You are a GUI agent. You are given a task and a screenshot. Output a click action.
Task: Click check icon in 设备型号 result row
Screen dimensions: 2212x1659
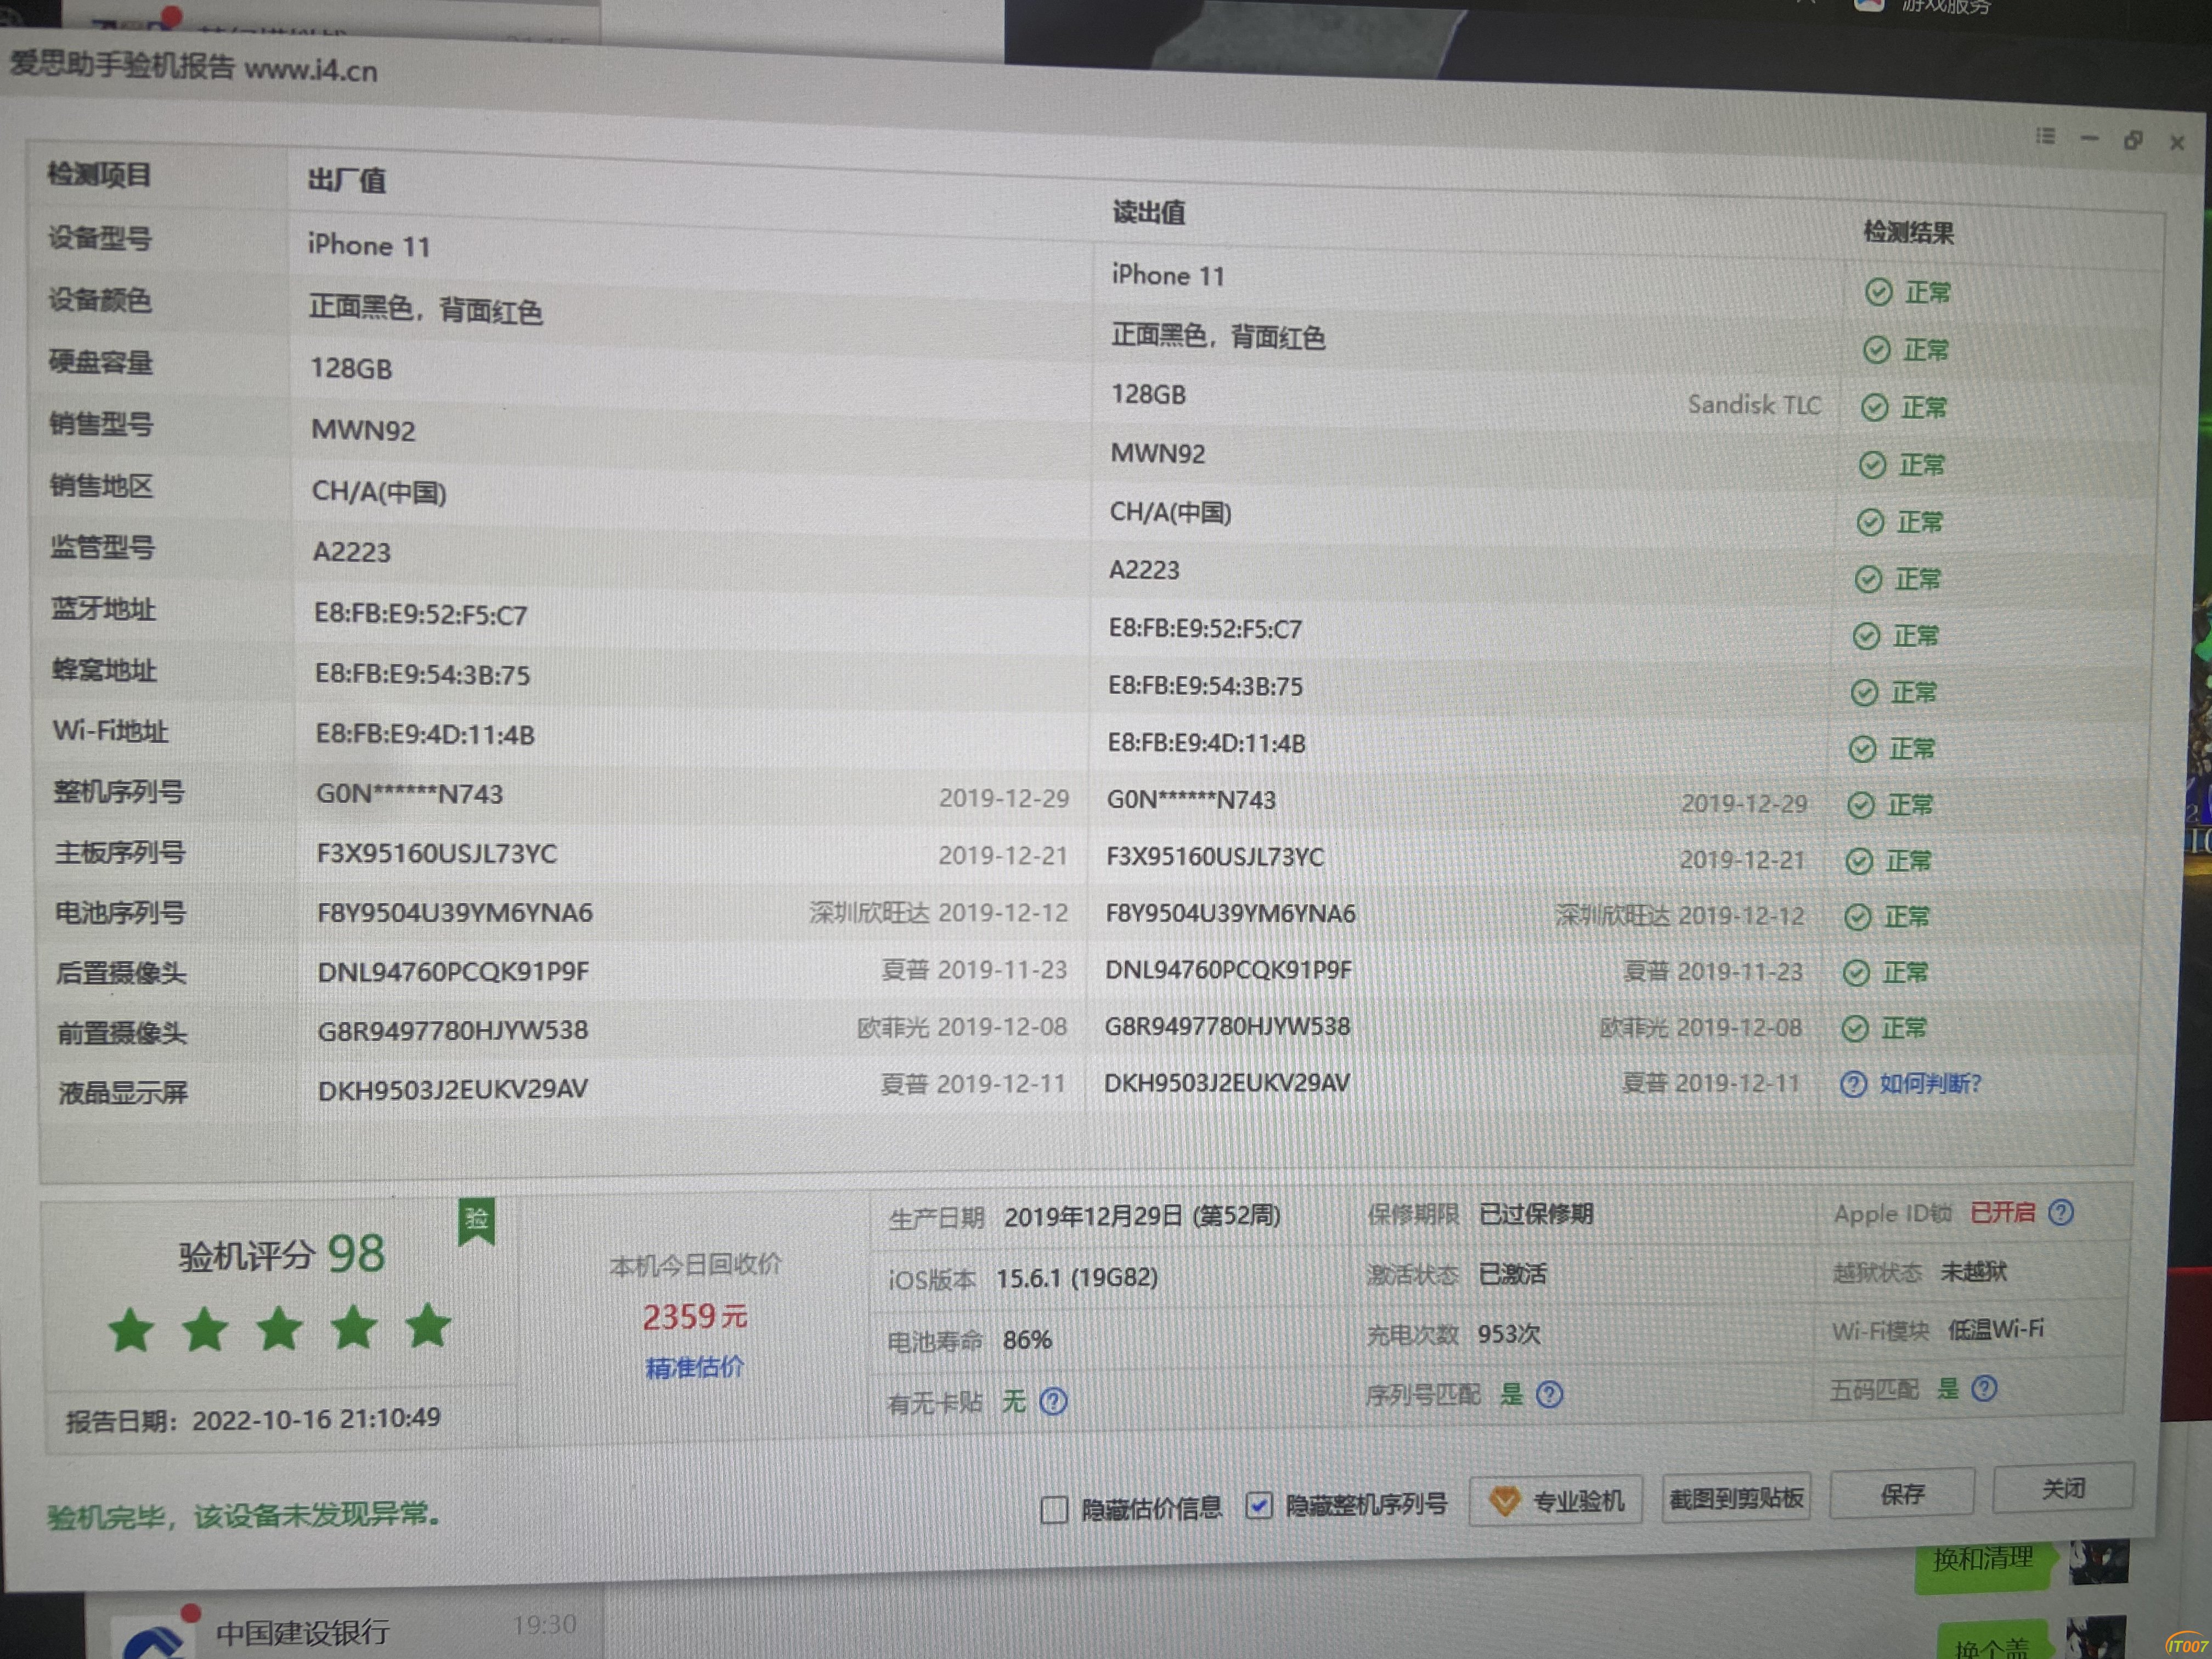click(1878, 292)
